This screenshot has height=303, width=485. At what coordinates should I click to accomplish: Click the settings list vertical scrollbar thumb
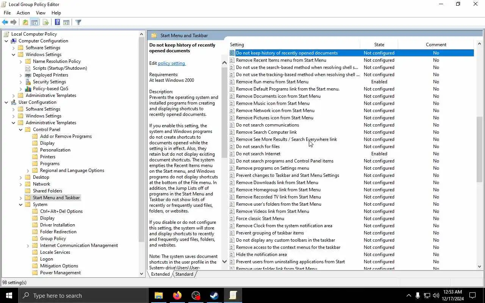tap(479, 150)
